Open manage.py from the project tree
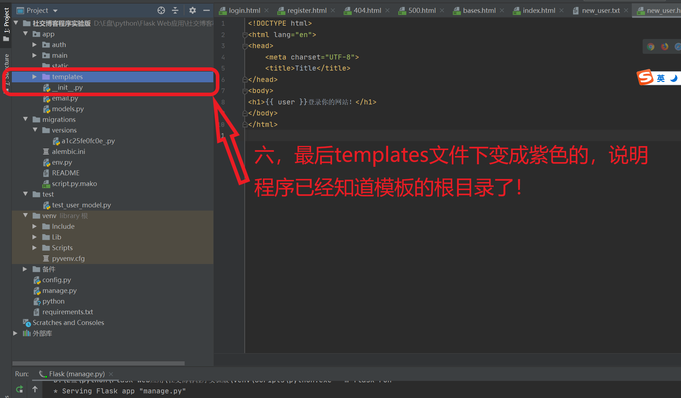681x398 pixels. click(x=60, y=290)
